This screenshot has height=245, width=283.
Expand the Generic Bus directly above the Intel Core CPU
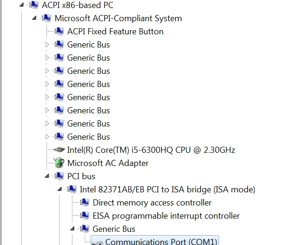pos(47,137)
